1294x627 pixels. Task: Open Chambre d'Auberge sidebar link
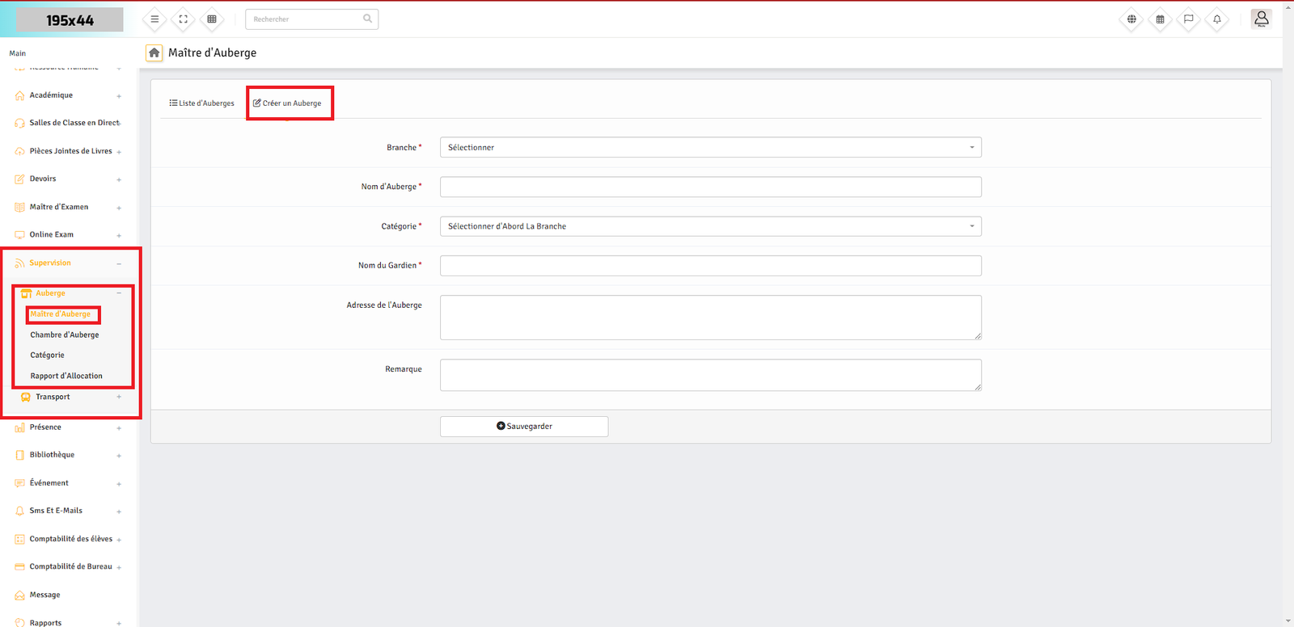[65, 335]
